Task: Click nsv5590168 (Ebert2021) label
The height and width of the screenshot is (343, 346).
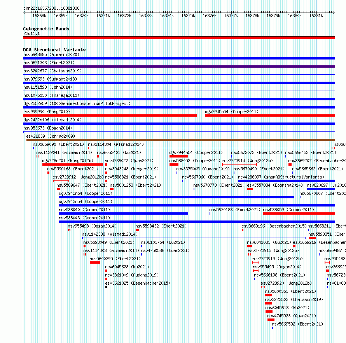Action: (x=73, y=169)
